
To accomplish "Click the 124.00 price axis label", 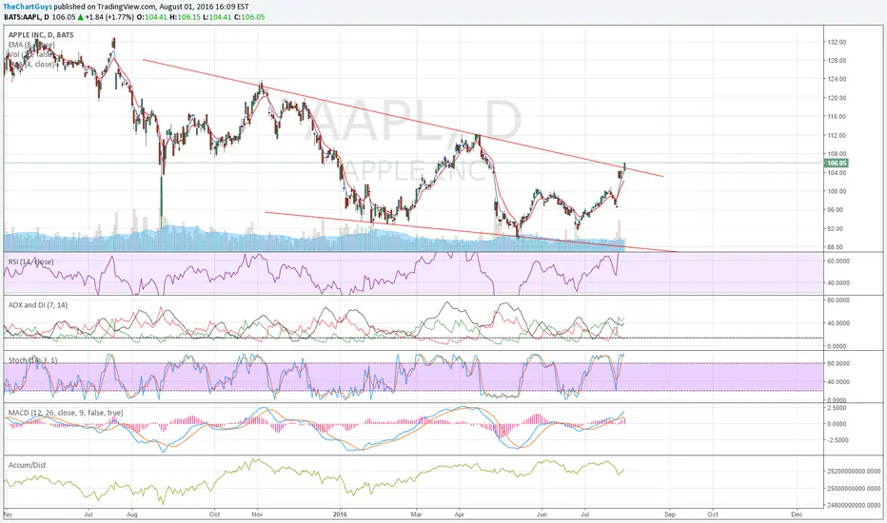I will 837,80.
